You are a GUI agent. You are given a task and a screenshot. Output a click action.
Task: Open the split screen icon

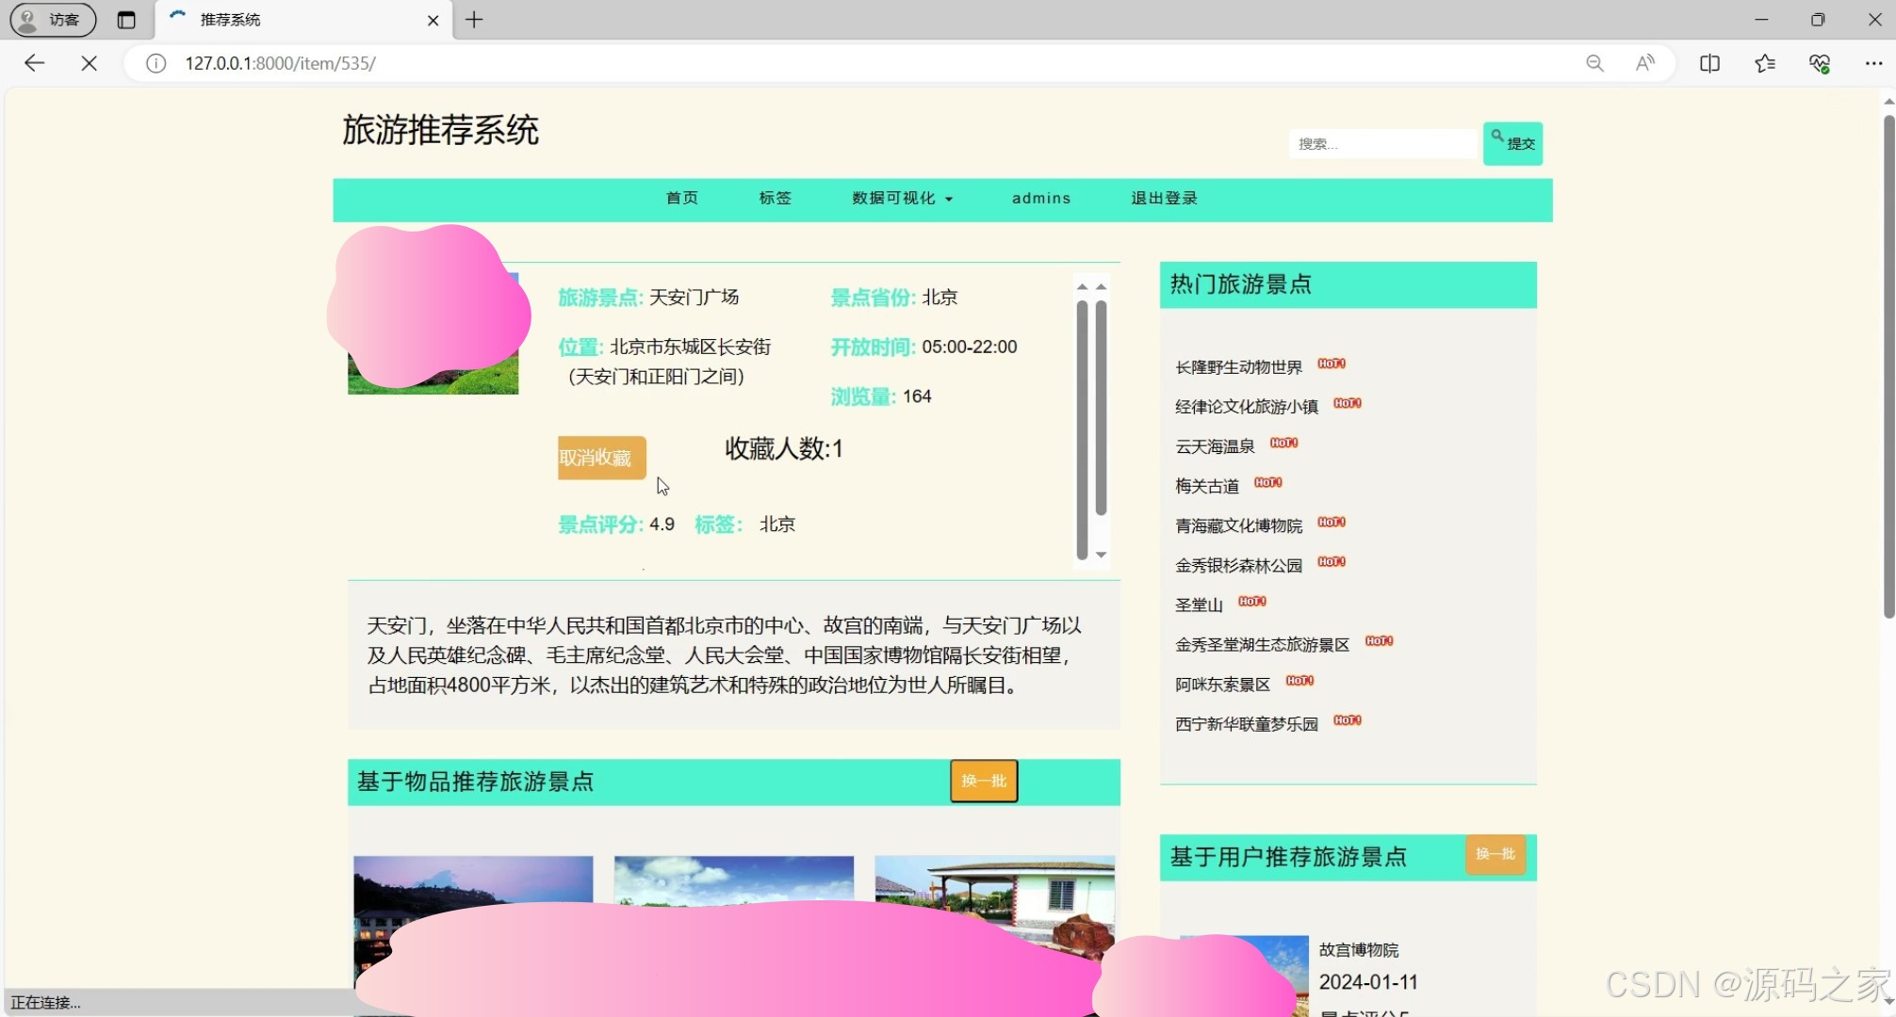click(1709, 63)
